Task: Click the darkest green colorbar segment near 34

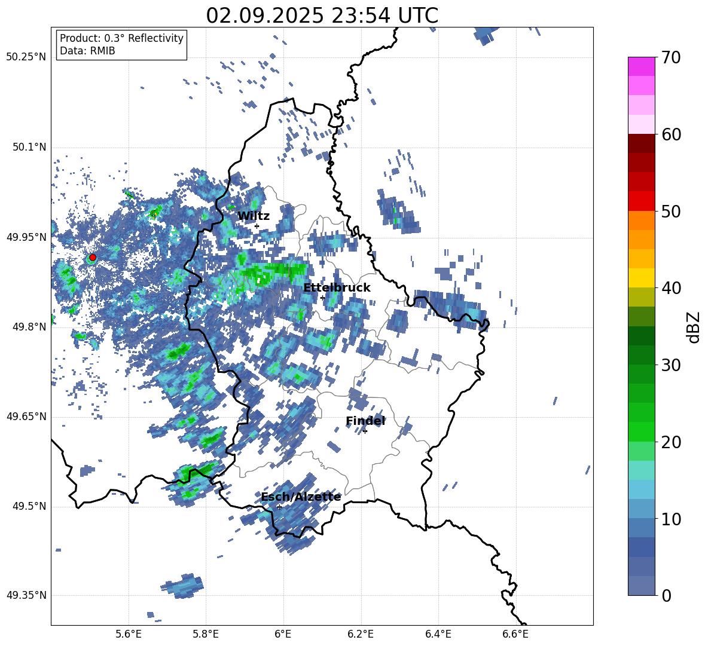Action: (x=641, y=336)
